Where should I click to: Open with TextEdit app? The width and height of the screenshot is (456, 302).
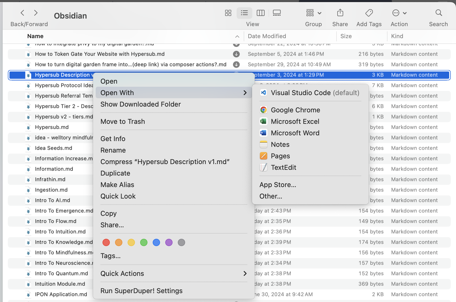click(310, 167)
